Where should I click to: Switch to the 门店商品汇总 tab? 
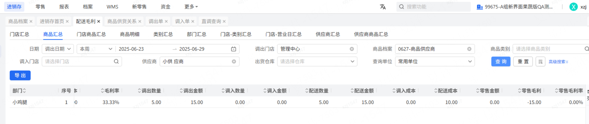point(91,34)
